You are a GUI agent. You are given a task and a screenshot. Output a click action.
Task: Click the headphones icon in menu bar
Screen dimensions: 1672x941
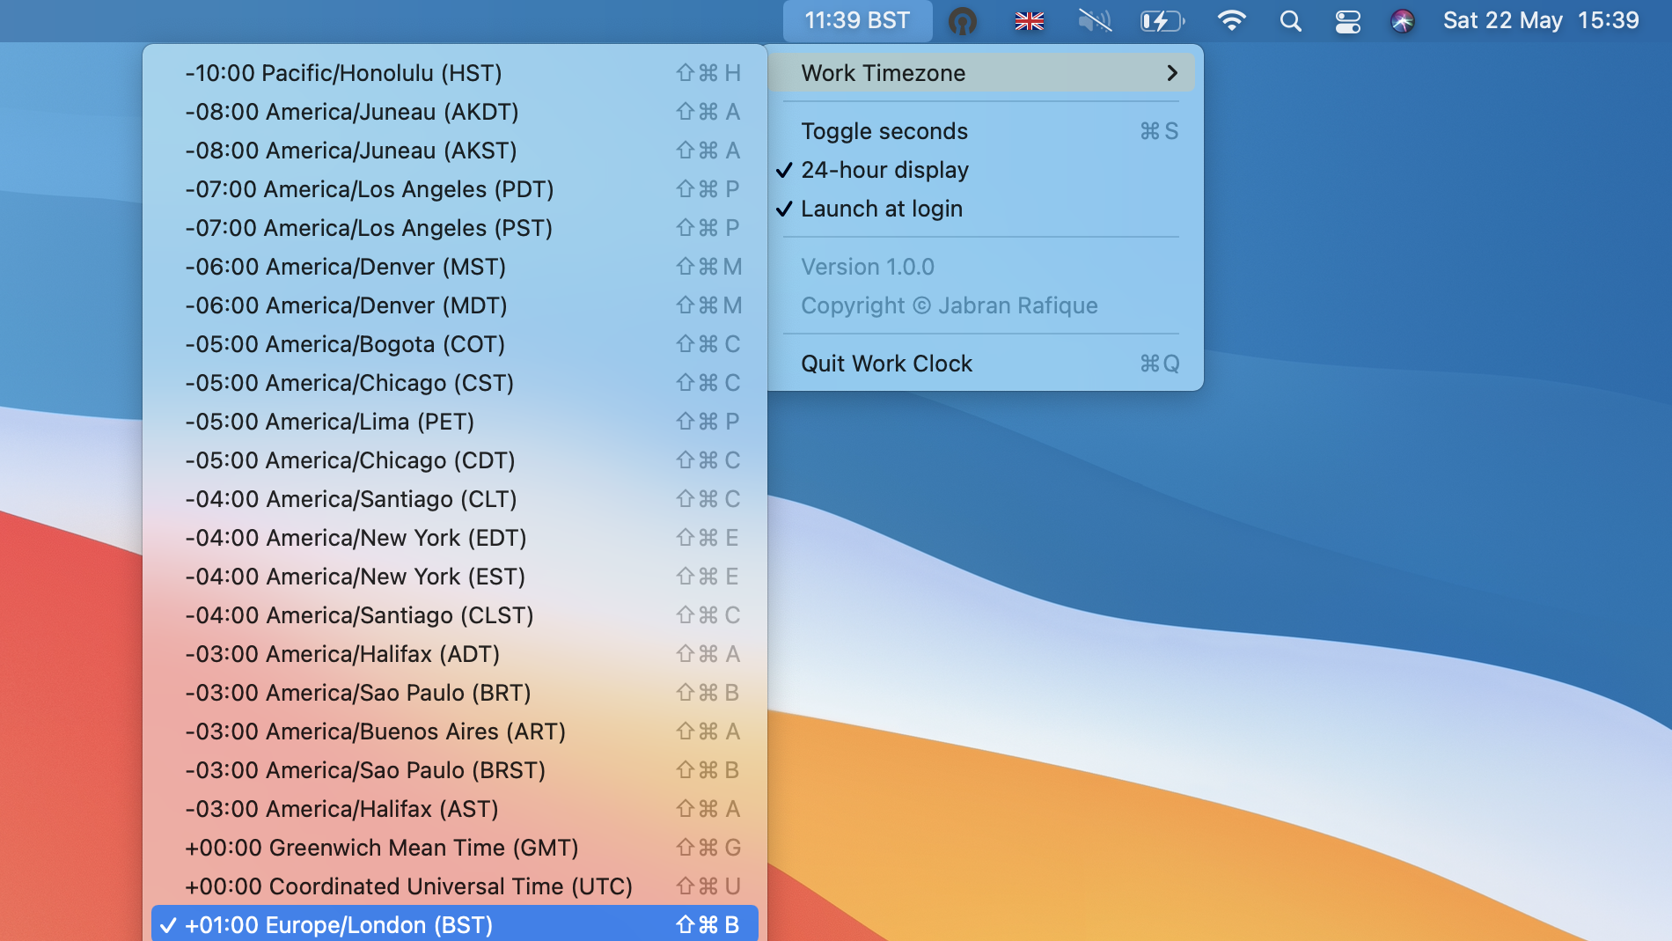pos(962,21)
